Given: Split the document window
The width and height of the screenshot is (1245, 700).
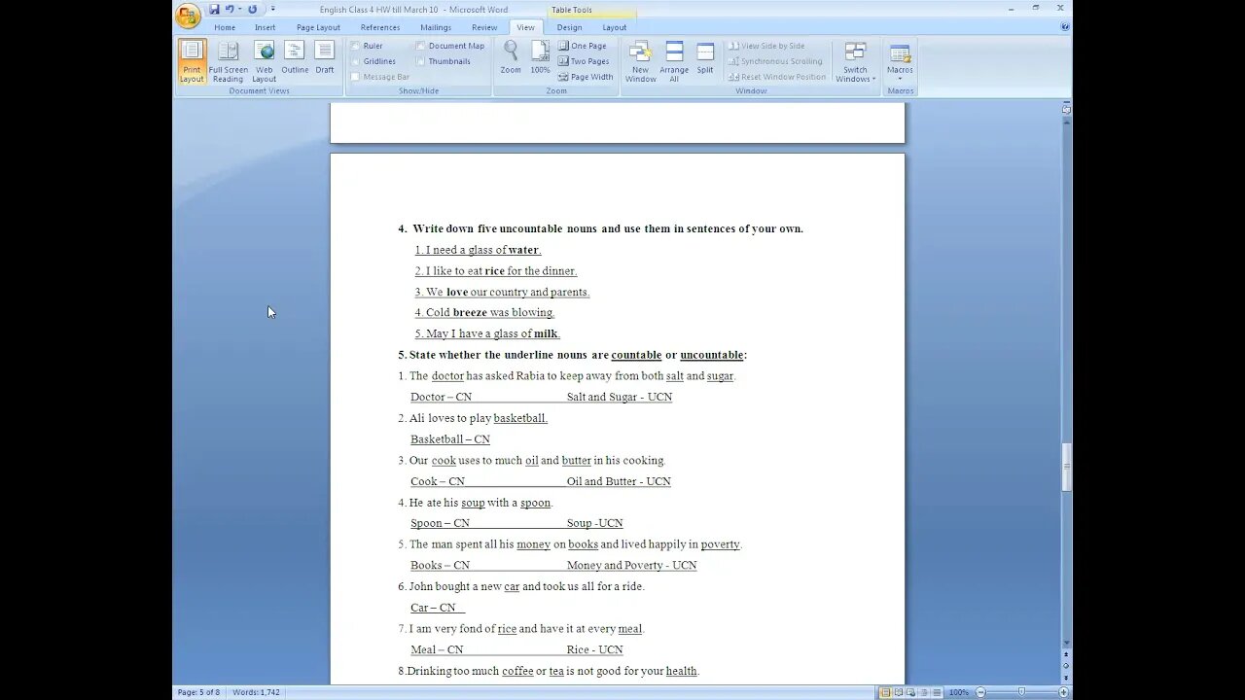Looking at the screenshot, I should [705, 57].
